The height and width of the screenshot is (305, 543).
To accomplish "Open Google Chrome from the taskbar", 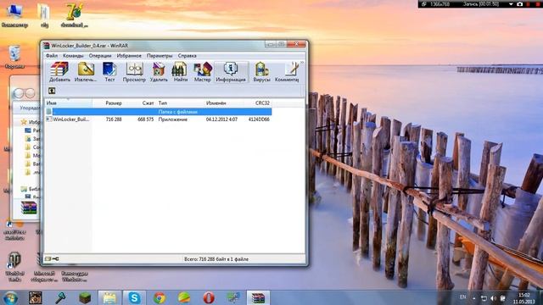I will (x=160, y=297).
